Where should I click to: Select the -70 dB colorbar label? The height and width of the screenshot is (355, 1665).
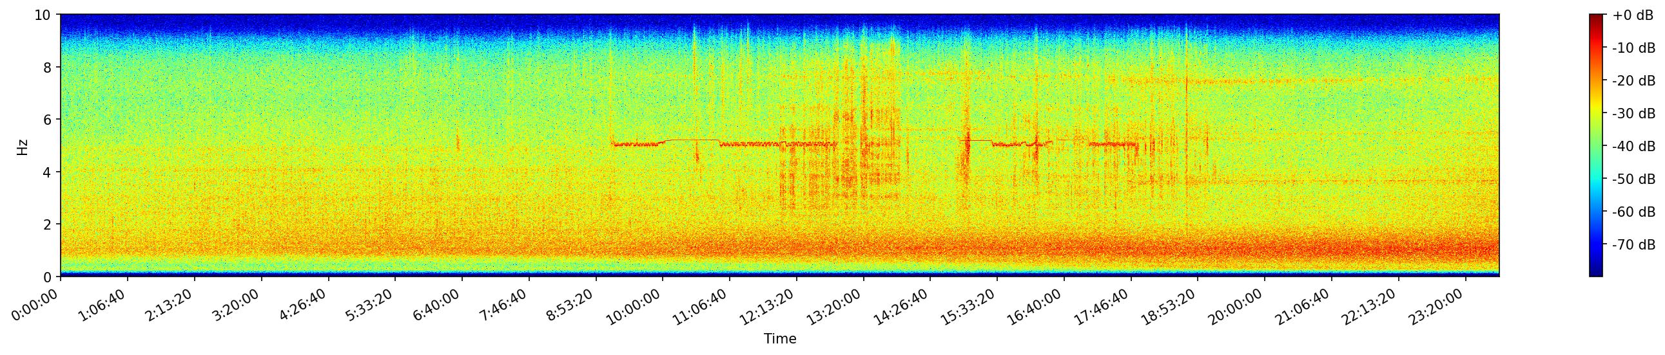point(1633,245)
